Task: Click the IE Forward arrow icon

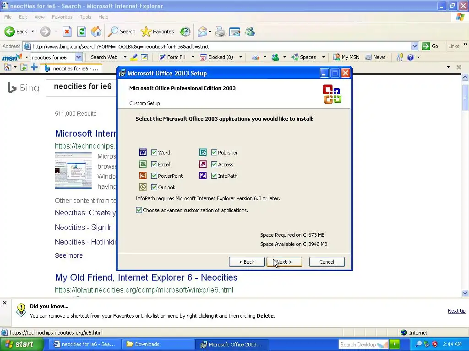Action: click(45, 32)
